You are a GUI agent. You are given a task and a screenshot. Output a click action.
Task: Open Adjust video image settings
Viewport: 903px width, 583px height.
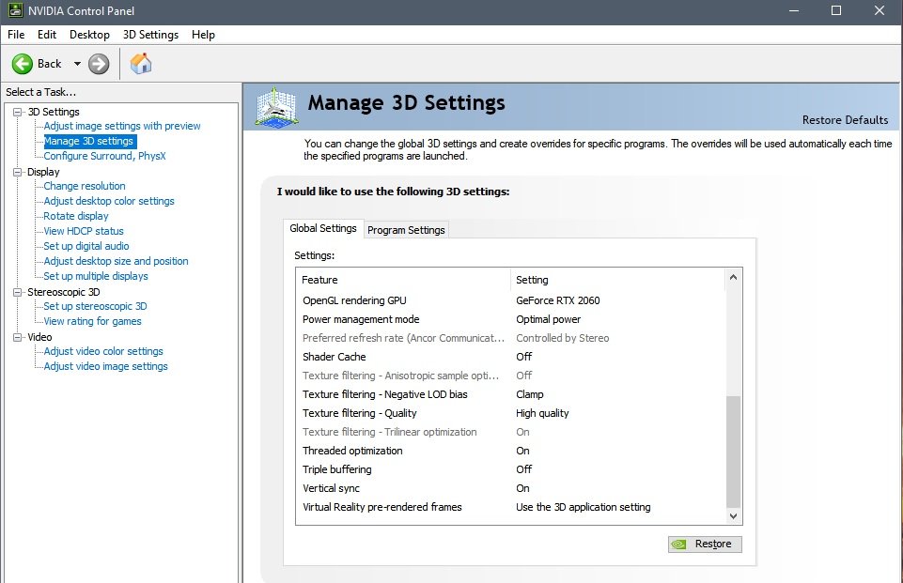point(106,366)
